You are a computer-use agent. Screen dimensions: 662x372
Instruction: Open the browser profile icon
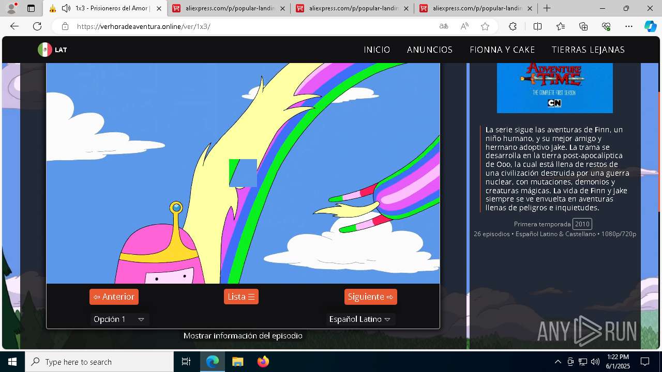click(x=11, y=8)
